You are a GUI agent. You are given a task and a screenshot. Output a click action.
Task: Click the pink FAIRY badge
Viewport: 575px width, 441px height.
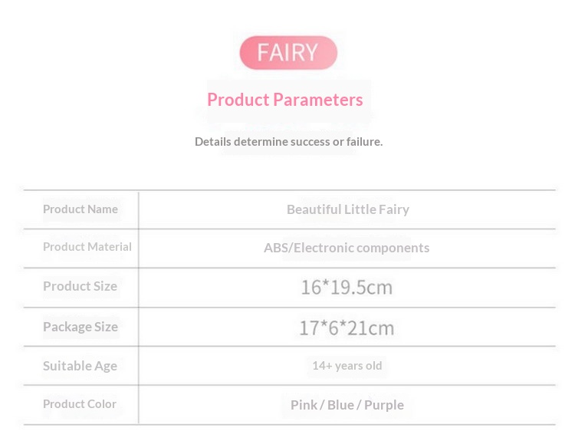click(x=288, y=52)
